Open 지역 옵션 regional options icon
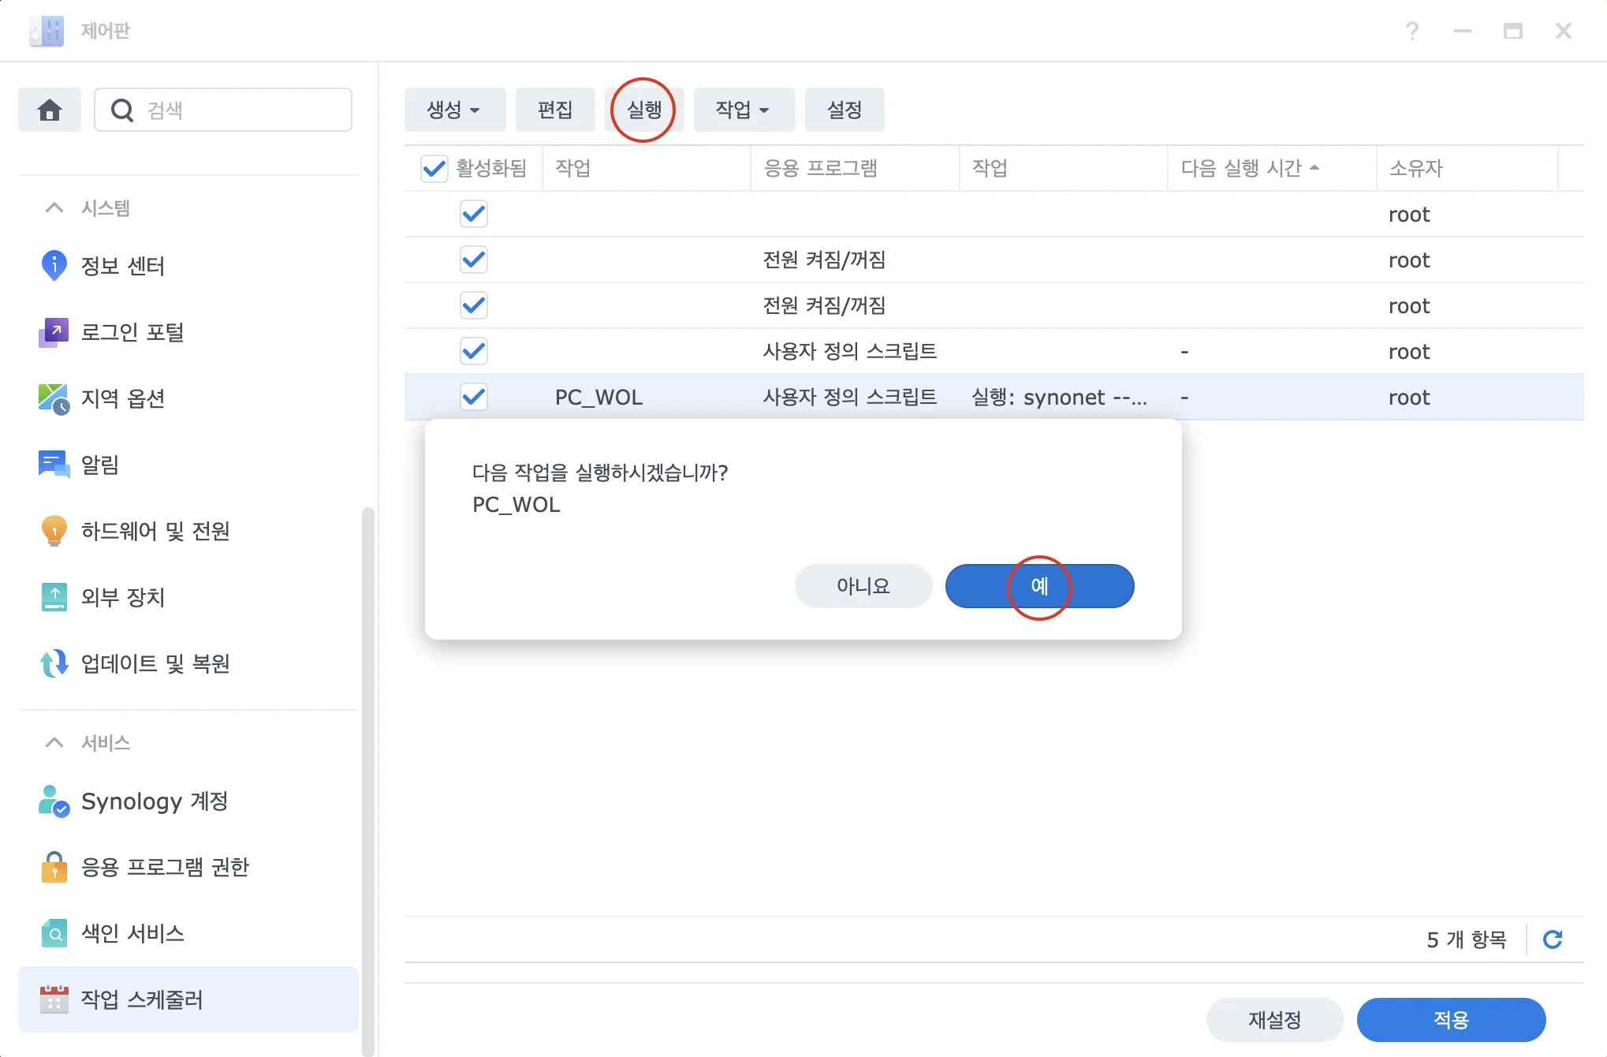 tap(54, 398)
